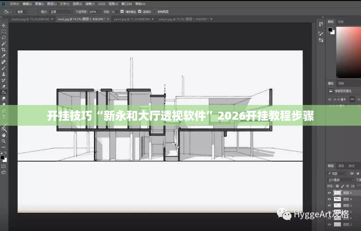Select the Healing Brush tool
This screenshot has height=231, width=361.
tap(3, 62)
